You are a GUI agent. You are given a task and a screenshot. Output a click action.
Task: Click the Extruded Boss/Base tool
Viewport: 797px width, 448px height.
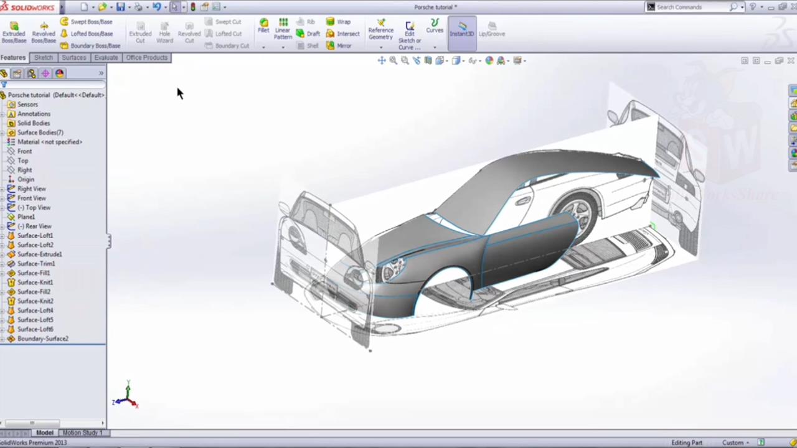[x=14, y=32]
